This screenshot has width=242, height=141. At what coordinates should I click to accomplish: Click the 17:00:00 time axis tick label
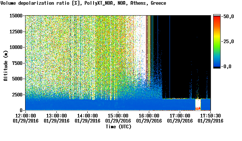[x=180, y=116]
